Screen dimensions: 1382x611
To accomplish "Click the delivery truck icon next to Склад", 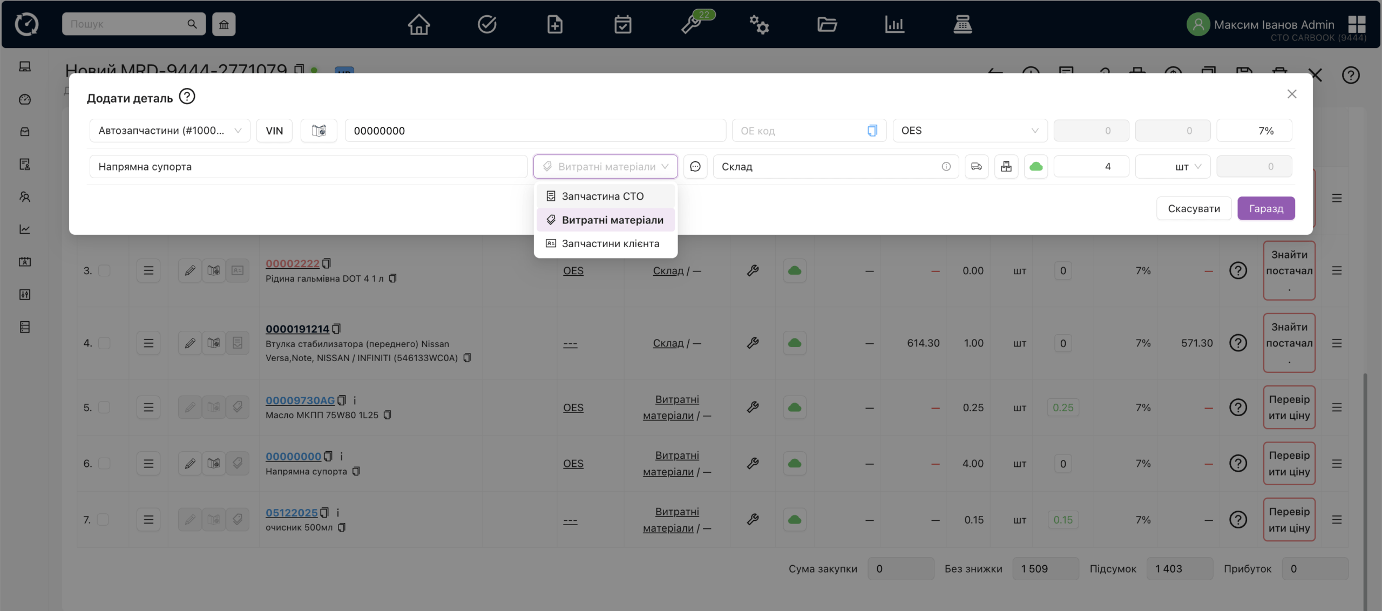I will point(976,167).
